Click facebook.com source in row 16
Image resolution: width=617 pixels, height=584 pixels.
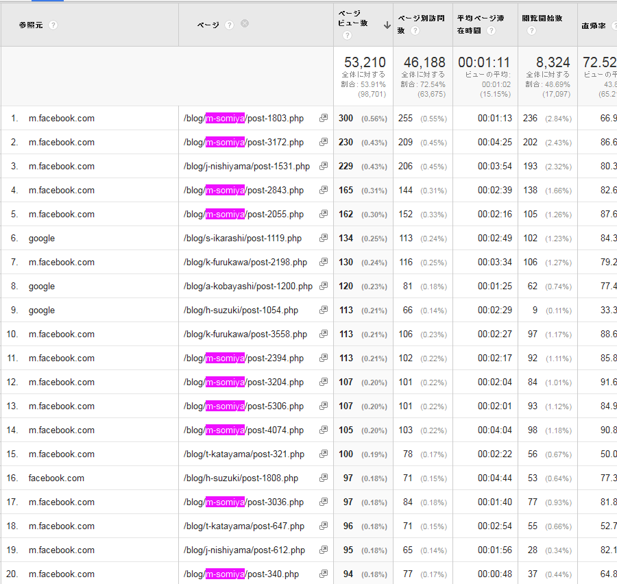pyautogui.click(x=56, y=478)
